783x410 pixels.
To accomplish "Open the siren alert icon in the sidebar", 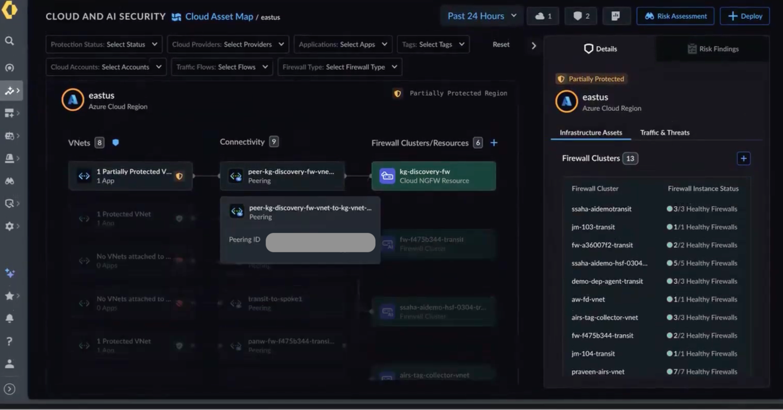I will pyautogui.click(x=9, y=158).
